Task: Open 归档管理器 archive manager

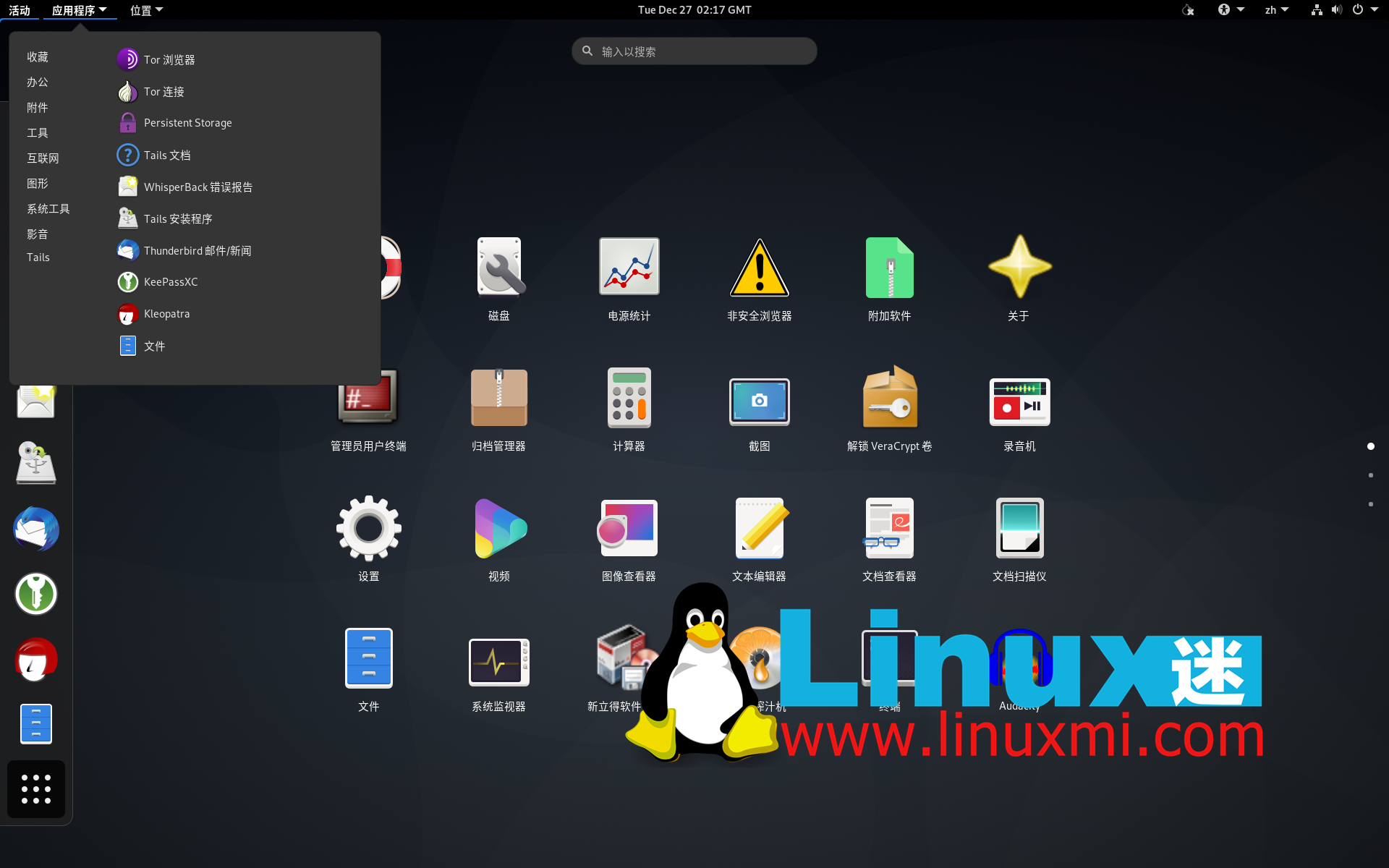Action: tap(499, 409)
